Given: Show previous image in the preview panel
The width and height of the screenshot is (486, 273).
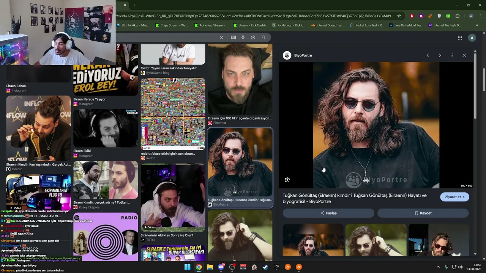Looking at the screenshot, I should point(428,55).
